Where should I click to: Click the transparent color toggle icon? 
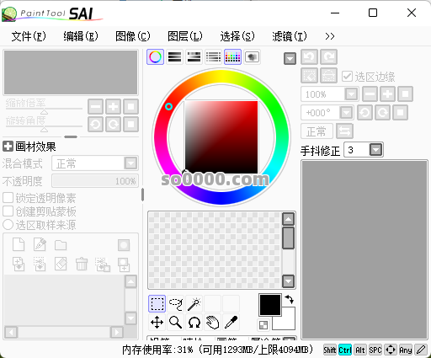(x=263, y=325)
